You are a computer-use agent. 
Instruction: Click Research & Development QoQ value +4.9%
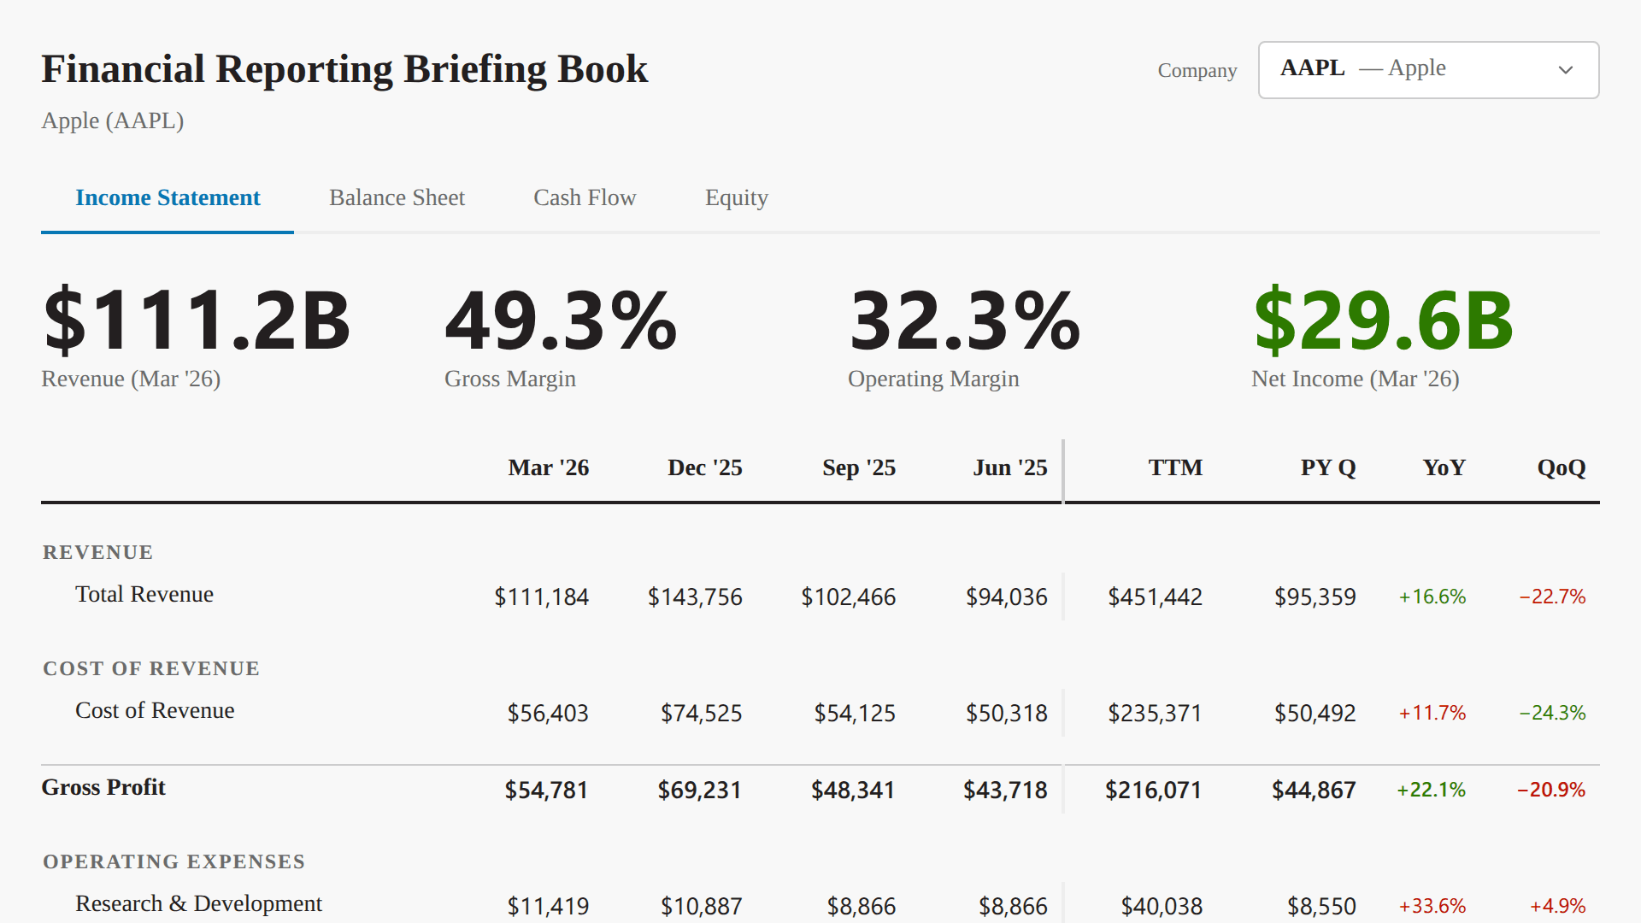(1557, 906)
